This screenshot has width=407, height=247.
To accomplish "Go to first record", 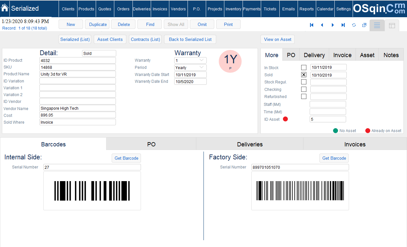I will pos(312,25).
